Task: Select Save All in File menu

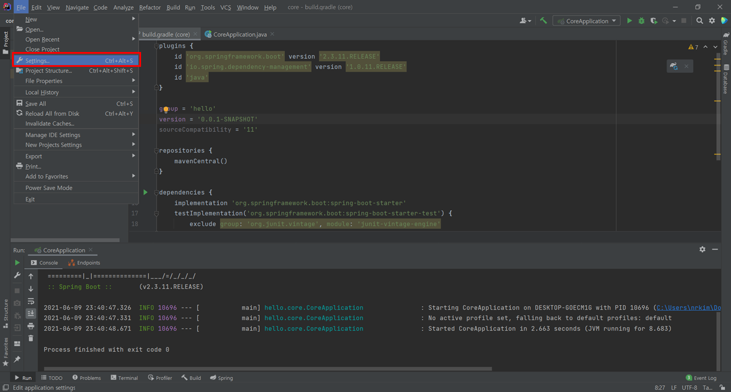Action: 76,103
